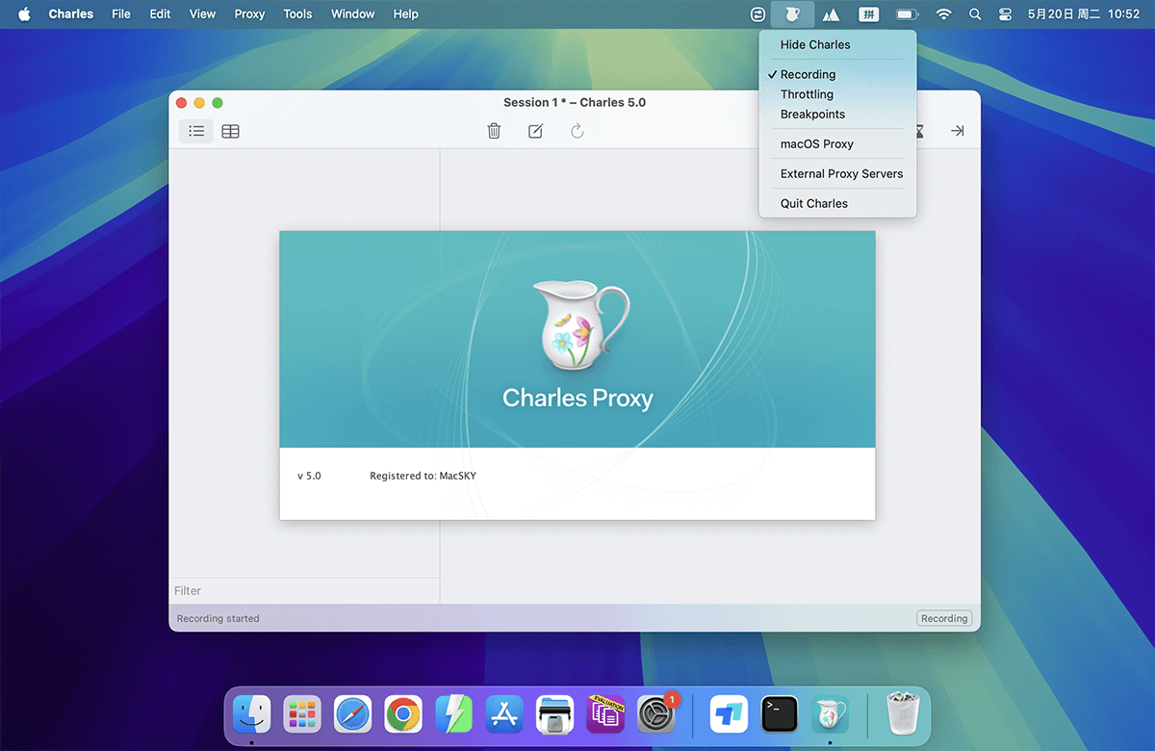Launch Safari from the Dock
The width and height of the screenshot is (1155, 751).
click(x=352, y=714)
